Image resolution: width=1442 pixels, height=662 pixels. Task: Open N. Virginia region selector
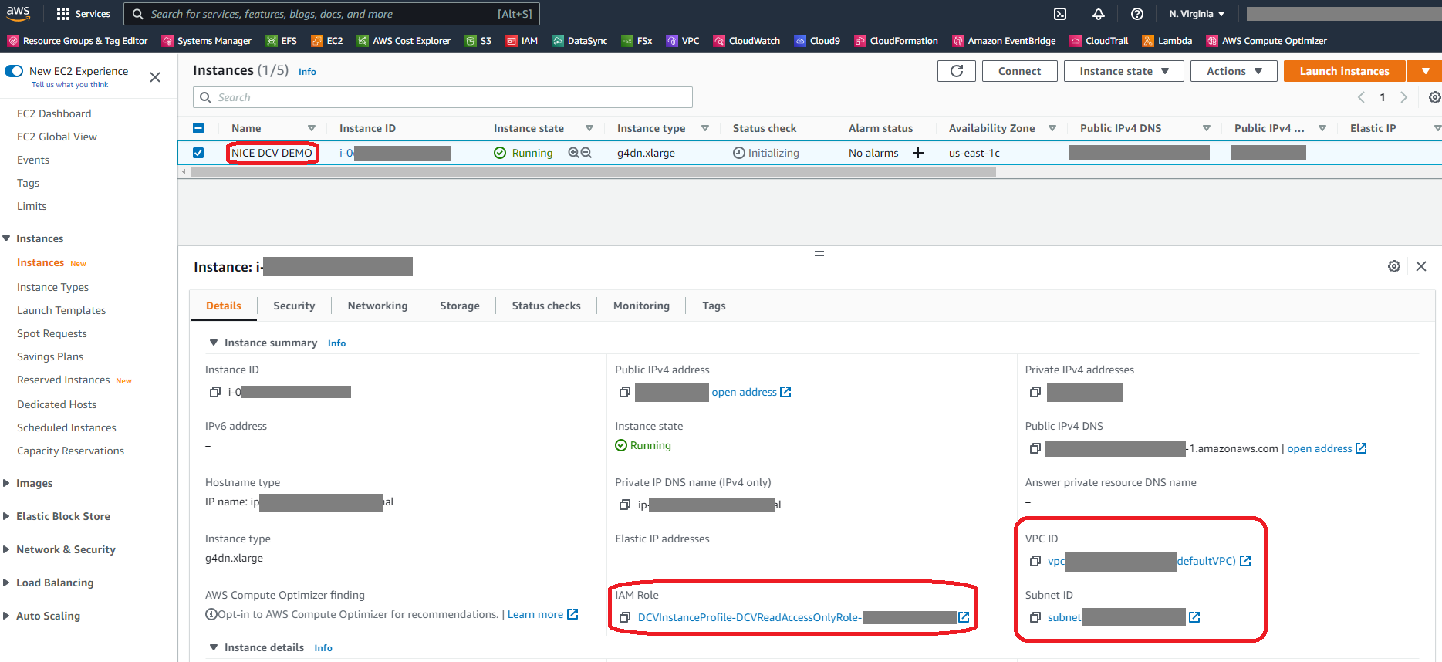[1197, 14]
